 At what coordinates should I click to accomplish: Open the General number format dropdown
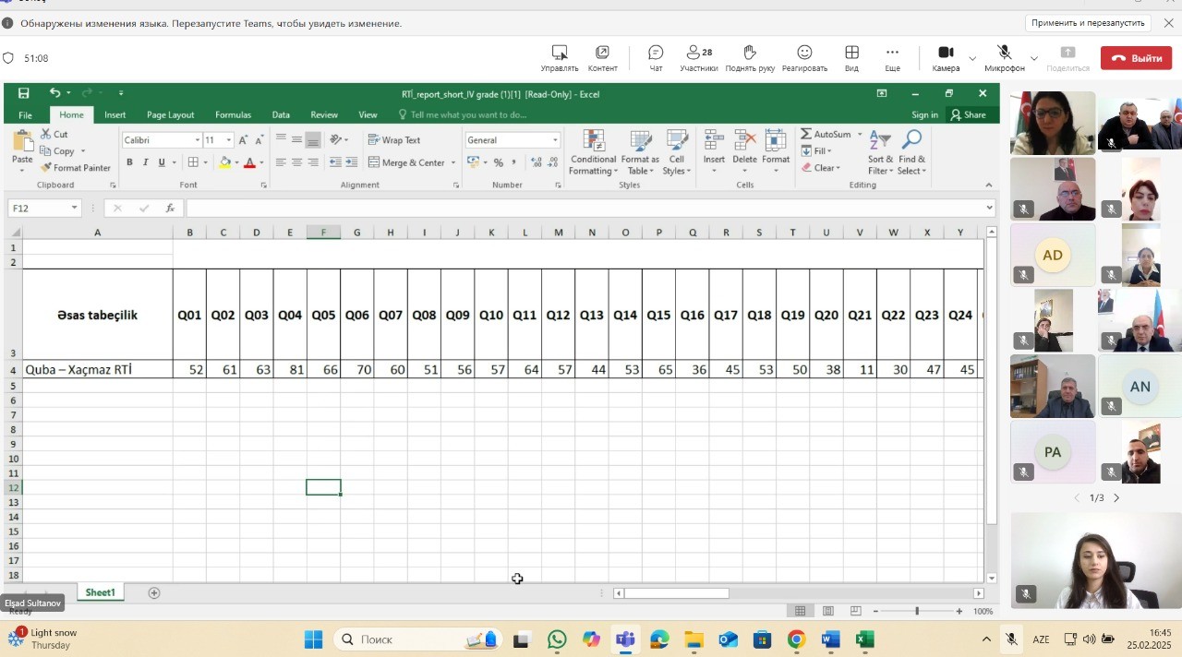click(x=555, y=140)
